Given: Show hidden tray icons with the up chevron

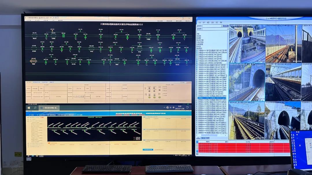Looking at the screenshot, I should tap(164, 108).
